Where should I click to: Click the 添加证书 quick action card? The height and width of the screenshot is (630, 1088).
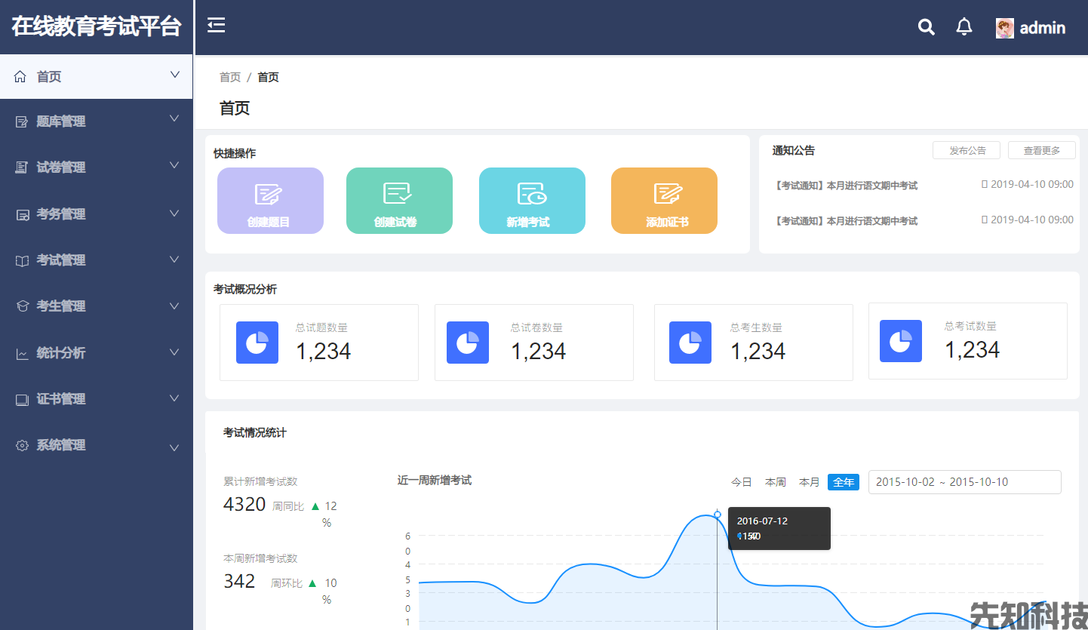[664, 201]
